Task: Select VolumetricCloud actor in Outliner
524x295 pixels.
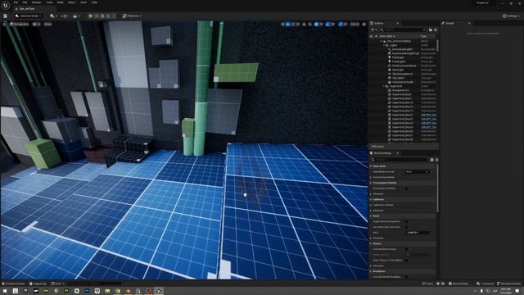Action: tap(403, 82)
